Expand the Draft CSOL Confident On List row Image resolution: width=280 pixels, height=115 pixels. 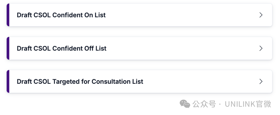pos(140,15)
